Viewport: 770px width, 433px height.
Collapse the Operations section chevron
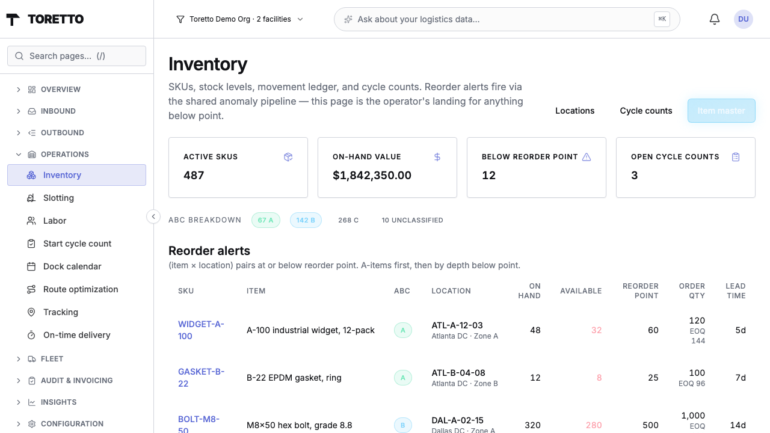pos(19,155)
